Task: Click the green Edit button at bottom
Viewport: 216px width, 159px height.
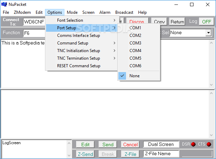Action: (x=85, y=145)
